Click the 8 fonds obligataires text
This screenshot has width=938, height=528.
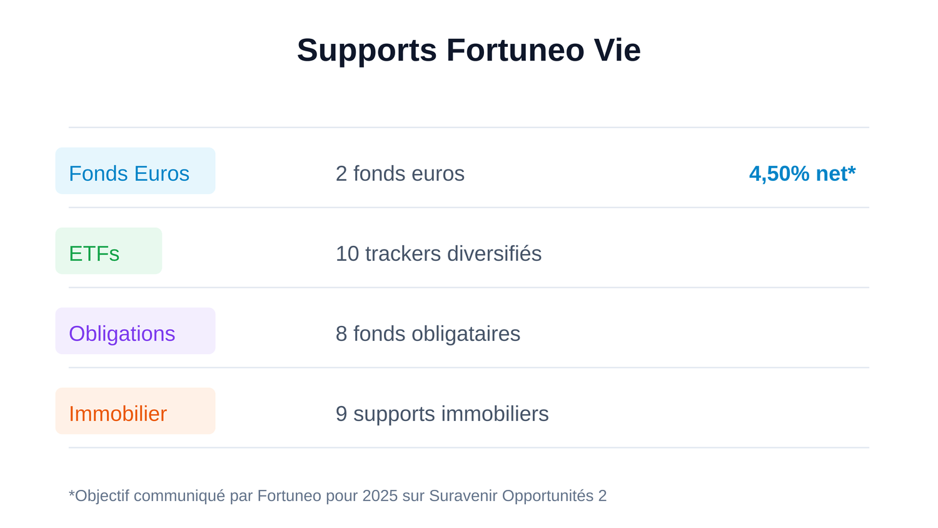click(x=428, y=333)
